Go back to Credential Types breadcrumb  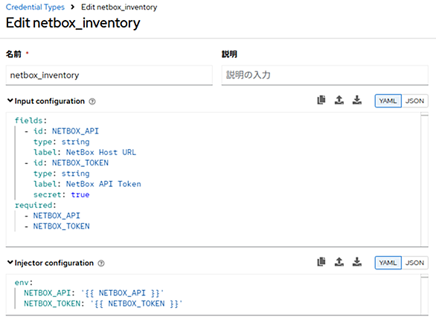pos(35,7)
